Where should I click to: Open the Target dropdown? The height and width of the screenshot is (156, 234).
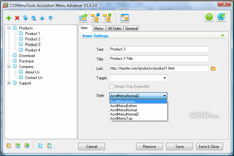click(164, 78)
